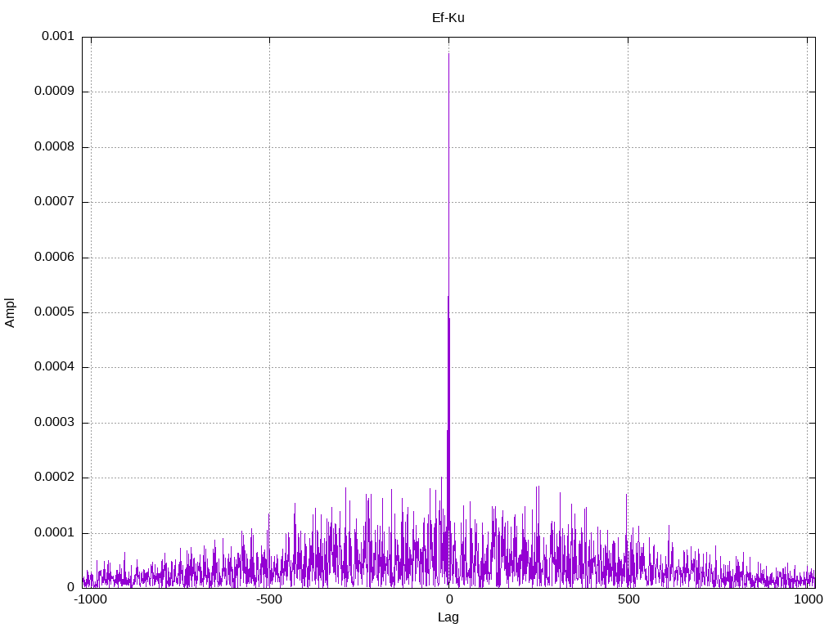Screen dimensions: 838x628
Task: Select the -500 lag tick label
Action: point(269,600)
